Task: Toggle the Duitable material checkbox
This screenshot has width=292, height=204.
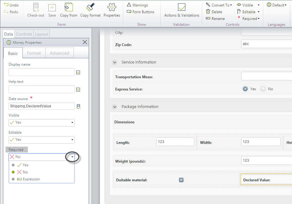Action: [x=181, y=180]
